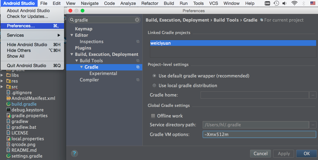Expand the res folder

[x=2, y=81]
